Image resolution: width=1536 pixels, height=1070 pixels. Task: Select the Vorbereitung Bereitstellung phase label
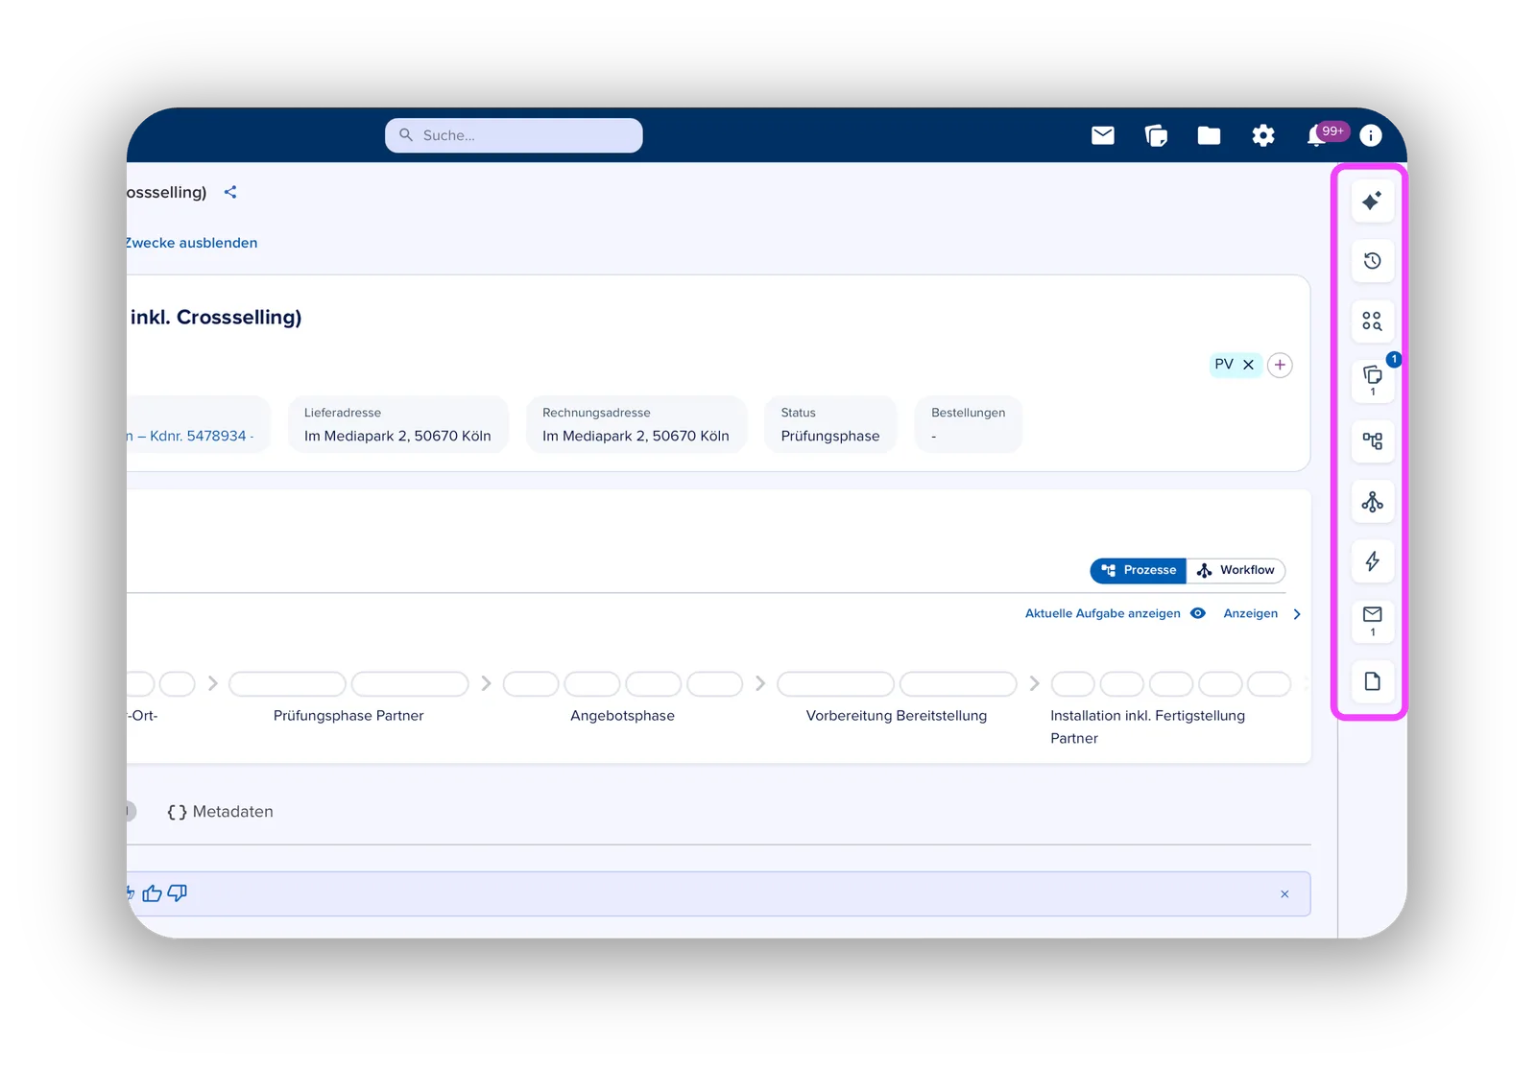897,716
